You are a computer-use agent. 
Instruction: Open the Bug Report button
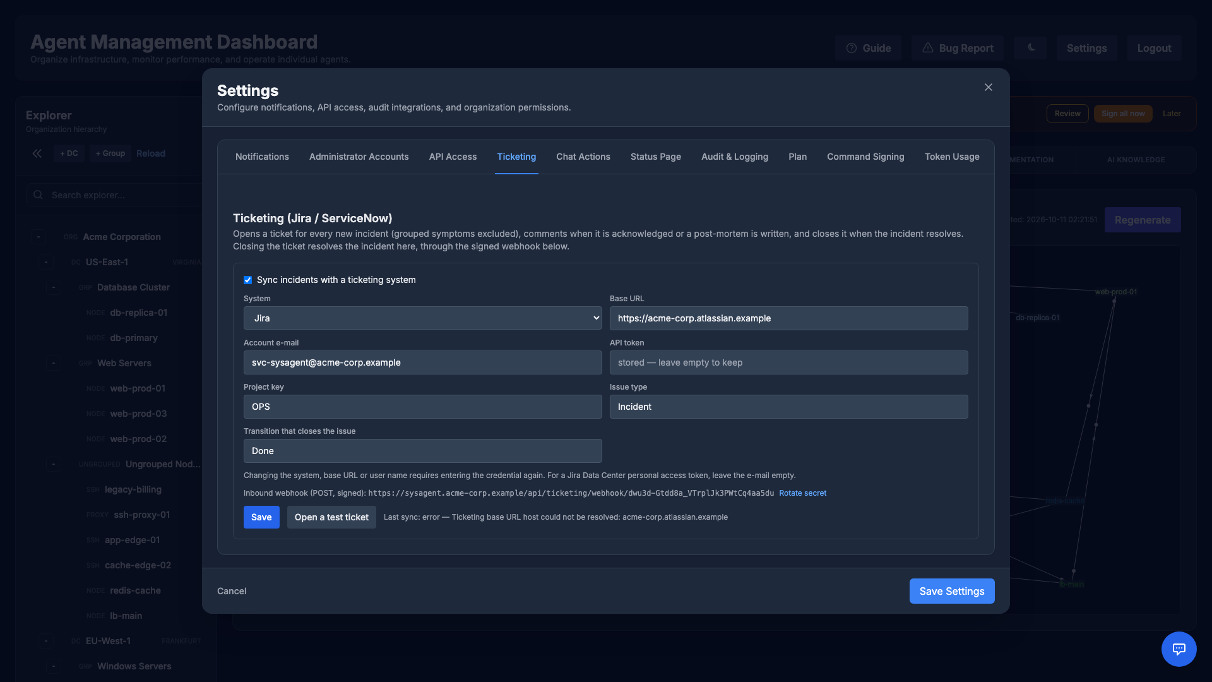[958, 48]
